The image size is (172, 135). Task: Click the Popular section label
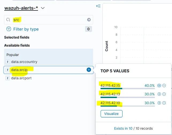[13, 55]
